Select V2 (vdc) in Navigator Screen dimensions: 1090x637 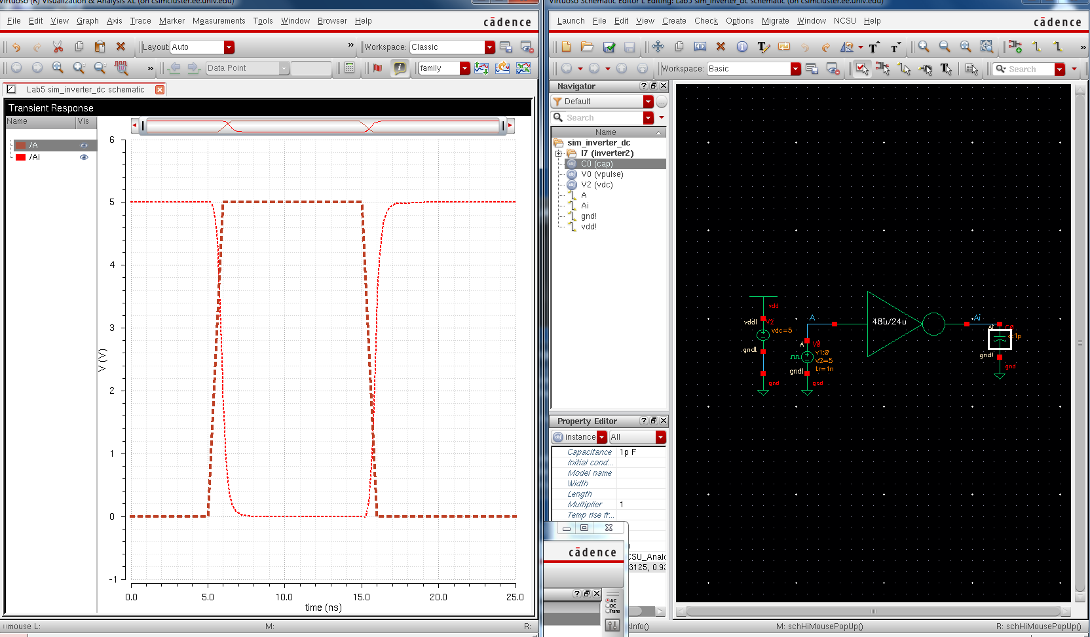[597, 185]
